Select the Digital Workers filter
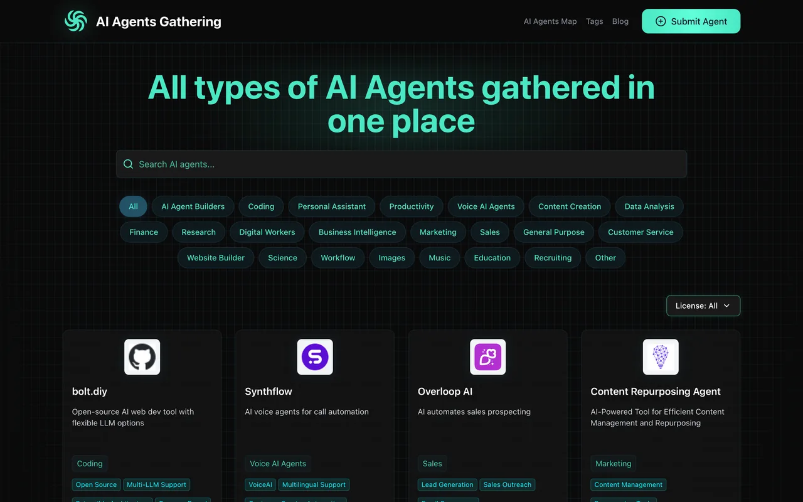Viewport: 803px width, 502px height. (x=267, y=232)
